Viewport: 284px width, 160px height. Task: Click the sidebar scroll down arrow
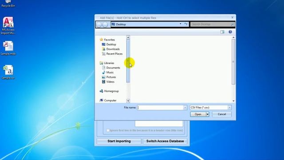[128, 101]
